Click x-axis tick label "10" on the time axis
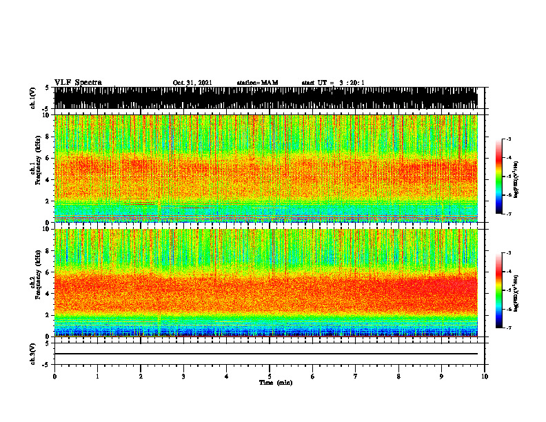The width and height of the screenshot is (546, 422). [x=485, y=376]
